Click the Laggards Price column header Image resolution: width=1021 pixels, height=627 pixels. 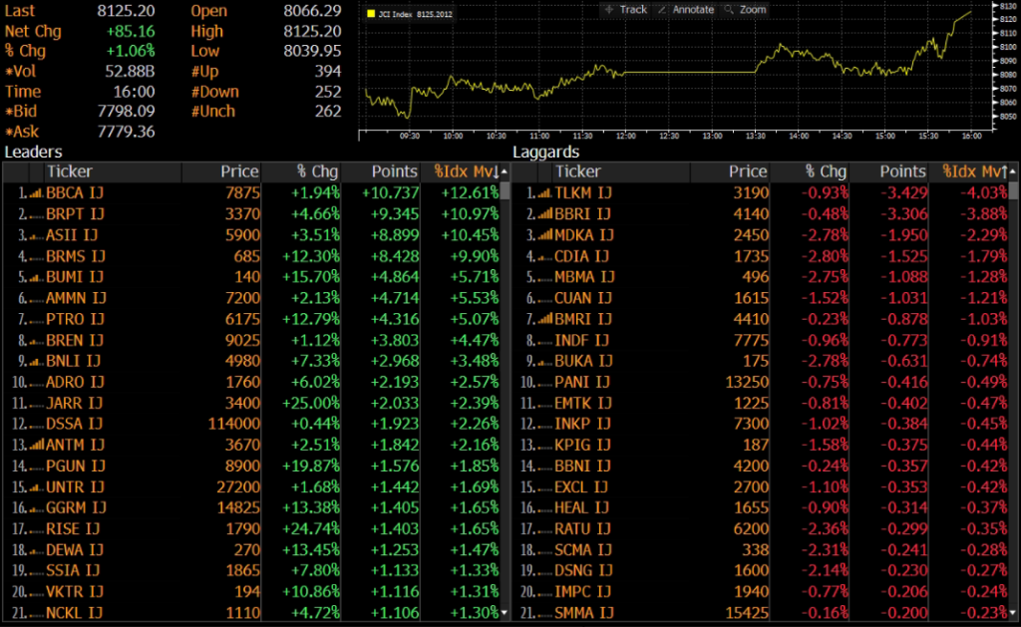[x=747, y=171]
